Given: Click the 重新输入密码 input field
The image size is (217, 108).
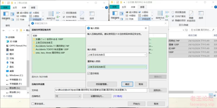Looking at the screenshot, I should [x=117, y=67].
